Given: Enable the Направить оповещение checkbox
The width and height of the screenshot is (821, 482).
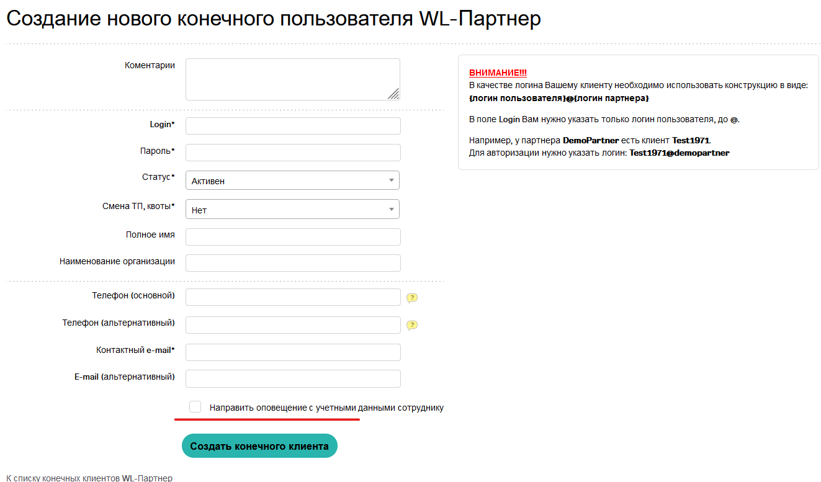Looking at the screenshot, I should click(195, 407).
